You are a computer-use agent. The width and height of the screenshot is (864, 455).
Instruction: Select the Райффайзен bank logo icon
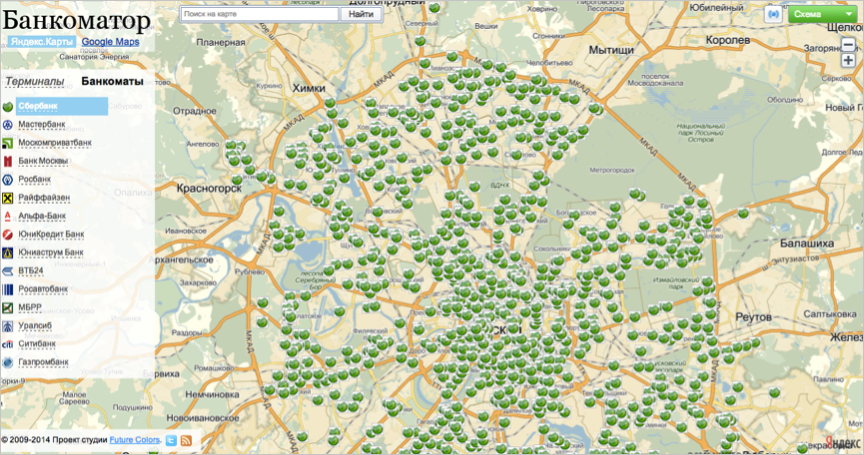(8, 198)
